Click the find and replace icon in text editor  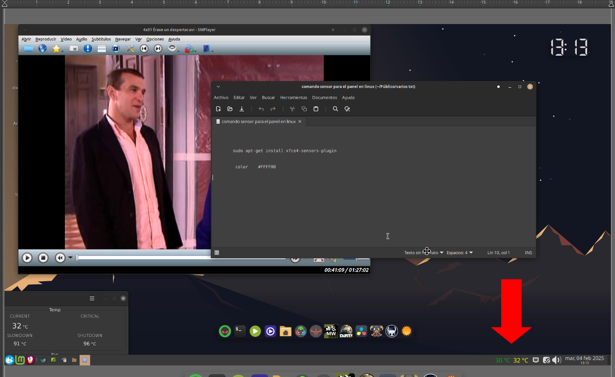tap(347, 109)
